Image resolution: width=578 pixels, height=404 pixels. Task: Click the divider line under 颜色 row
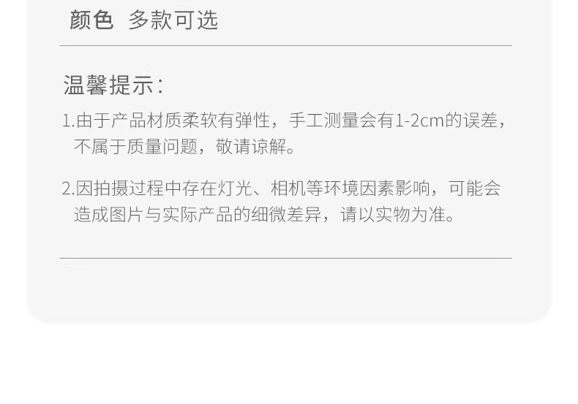[285, 45]
